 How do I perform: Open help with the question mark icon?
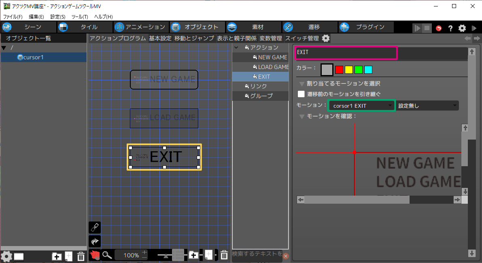tap(450, 28)
